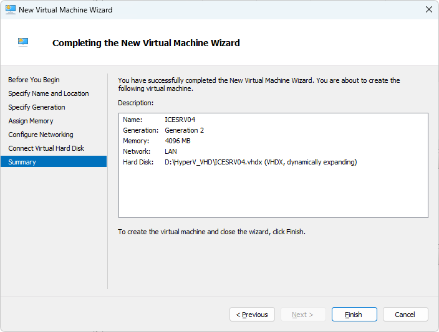439x332 pixels.
Task: Click the title bar virtual machine icon
Action: (11, 9)
